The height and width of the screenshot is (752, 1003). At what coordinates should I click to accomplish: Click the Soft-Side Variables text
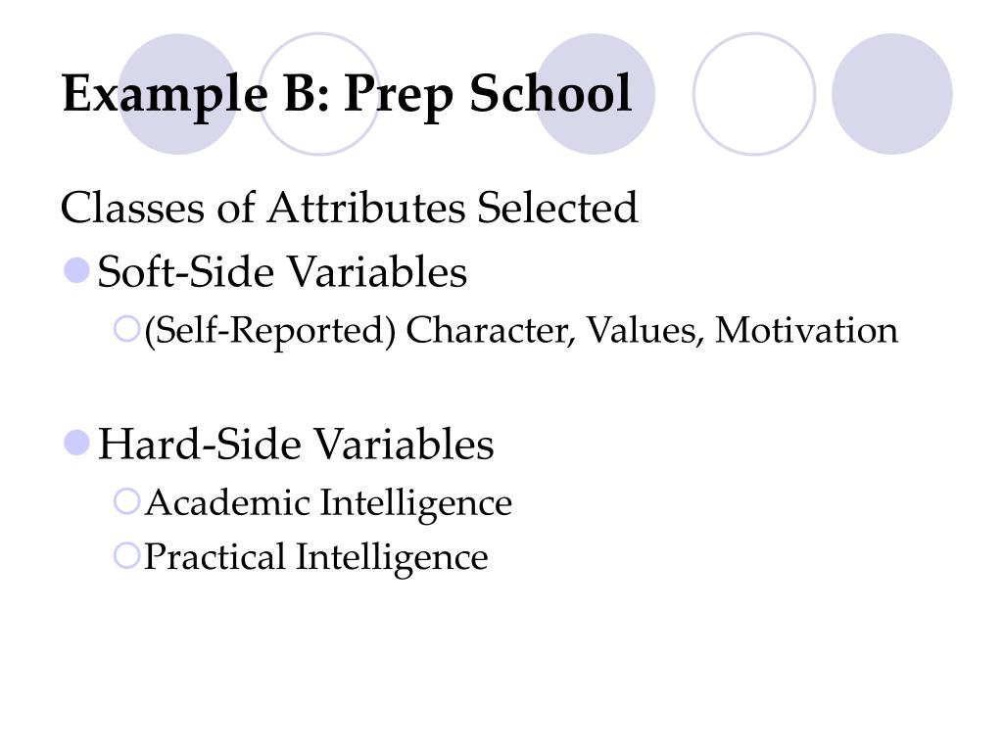(x=282, y=272)
